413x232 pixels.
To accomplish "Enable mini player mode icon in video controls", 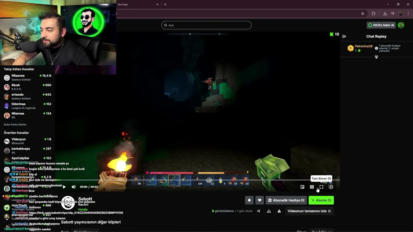I will coord(302,187).
